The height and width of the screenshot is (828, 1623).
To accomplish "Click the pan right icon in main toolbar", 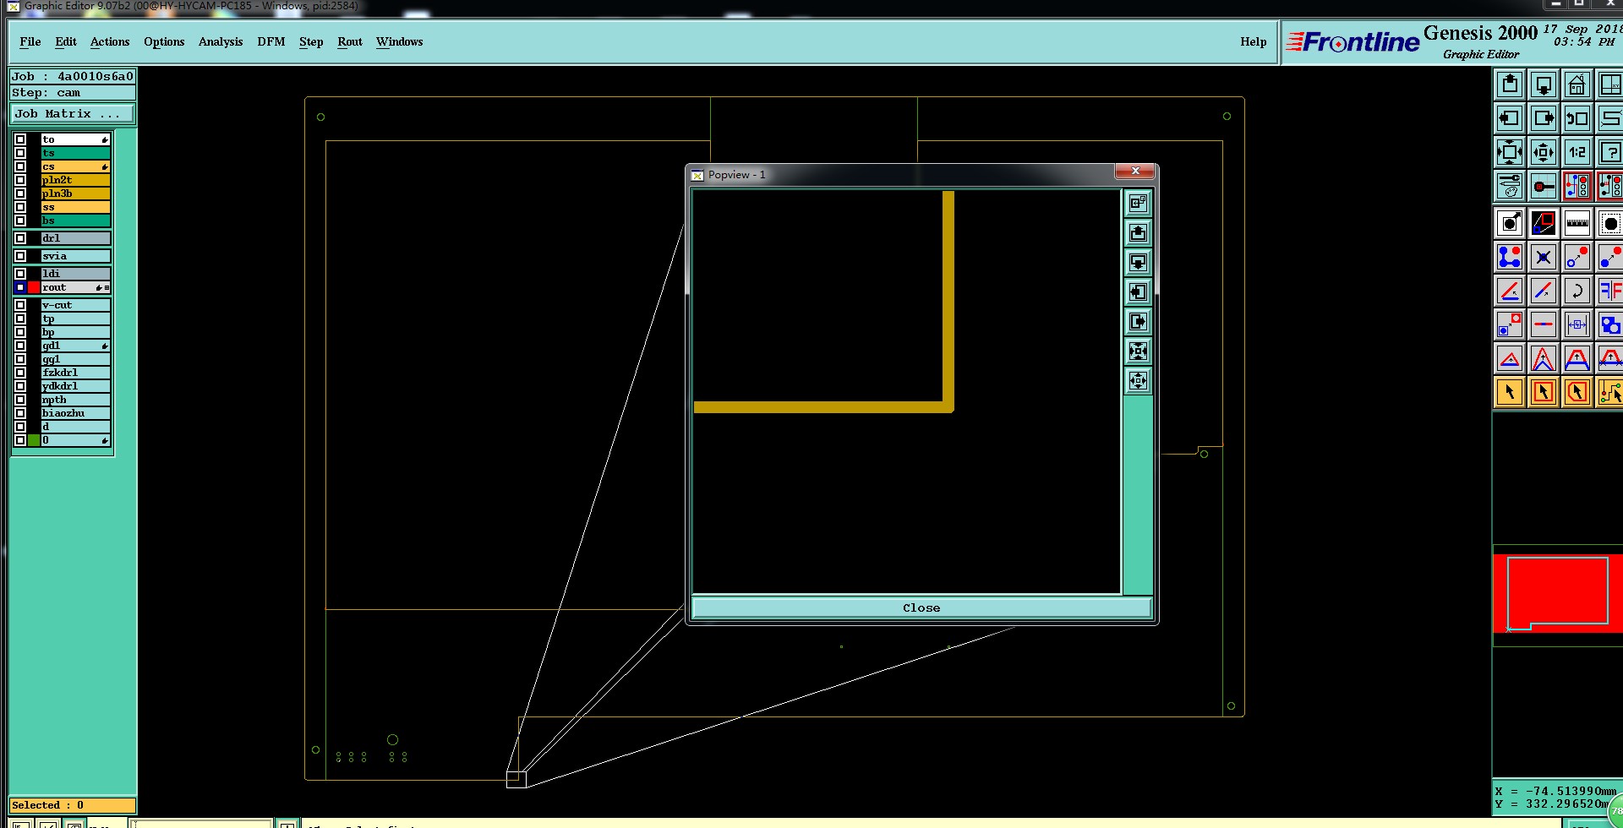I will 1544,118.
